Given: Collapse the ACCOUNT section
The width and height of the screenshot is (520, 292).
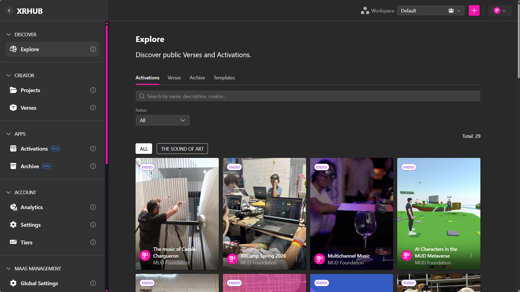Looking at the screenshot, I should click(x=9, y=193).
